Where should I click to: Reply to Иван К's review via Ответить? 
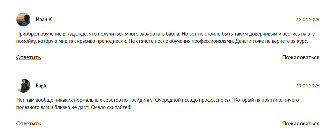click(29, 57)
